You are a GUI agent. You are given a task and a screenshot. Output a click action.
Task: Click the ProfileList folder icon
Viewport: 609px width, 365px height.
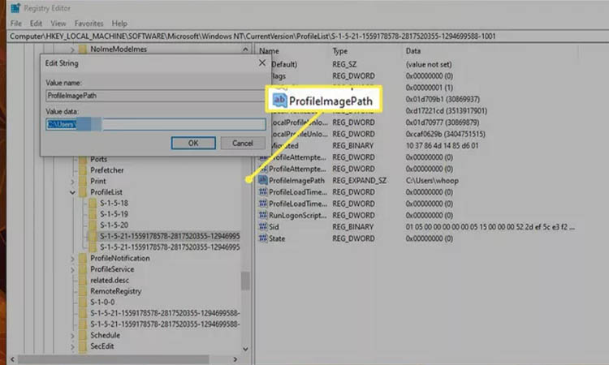(83, 192)
